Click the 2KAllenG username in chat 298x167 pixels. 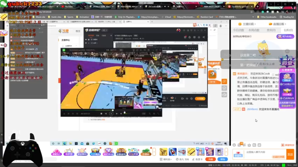tap(253, 109)
